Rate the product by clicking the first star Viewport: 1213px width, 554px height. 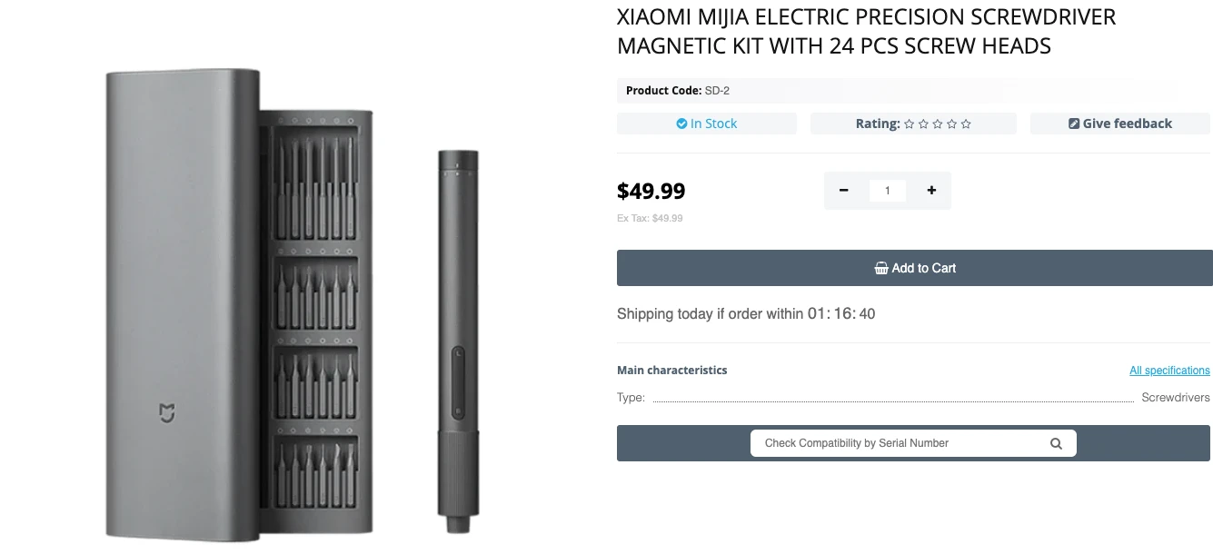(907, 124)
